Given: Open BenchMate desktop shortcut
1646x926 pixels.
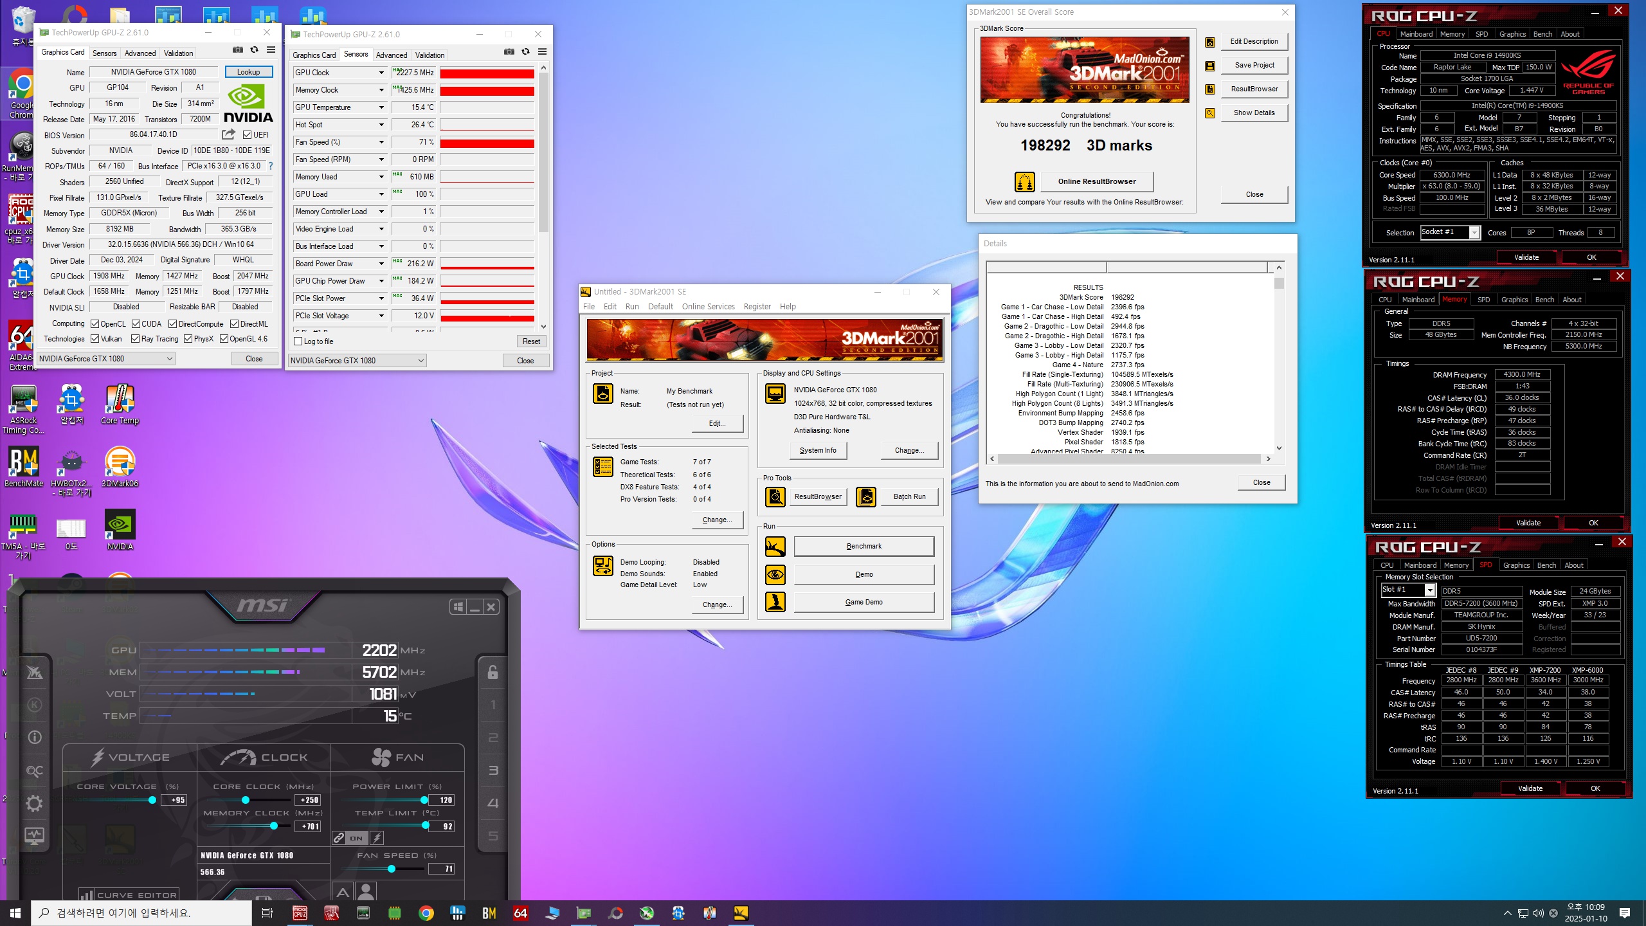Looking at the screenshot, I should tap(24, 468).
